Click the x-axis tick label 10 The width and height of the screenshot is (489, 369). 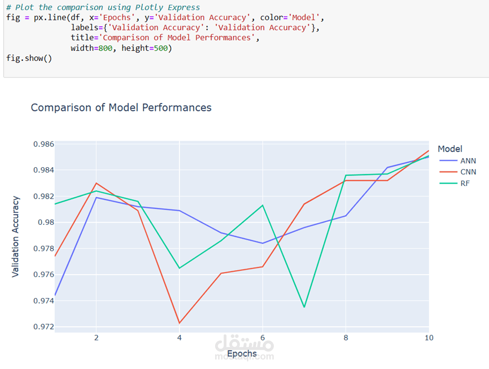(x=429, y=337)
